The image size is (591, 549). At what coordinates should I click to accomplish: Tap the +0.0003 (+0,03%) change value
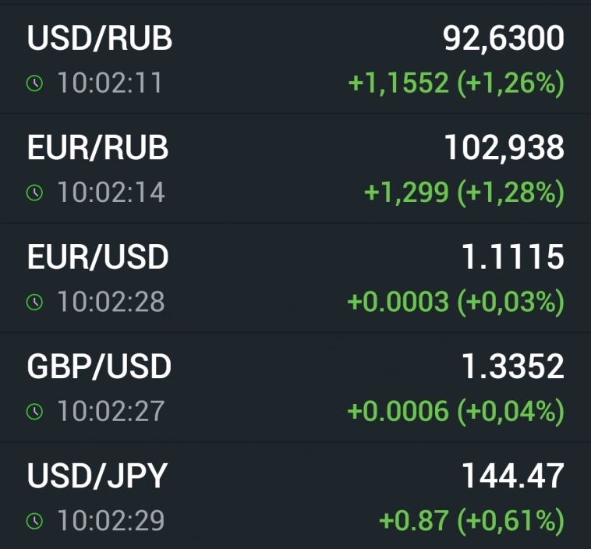455,302
